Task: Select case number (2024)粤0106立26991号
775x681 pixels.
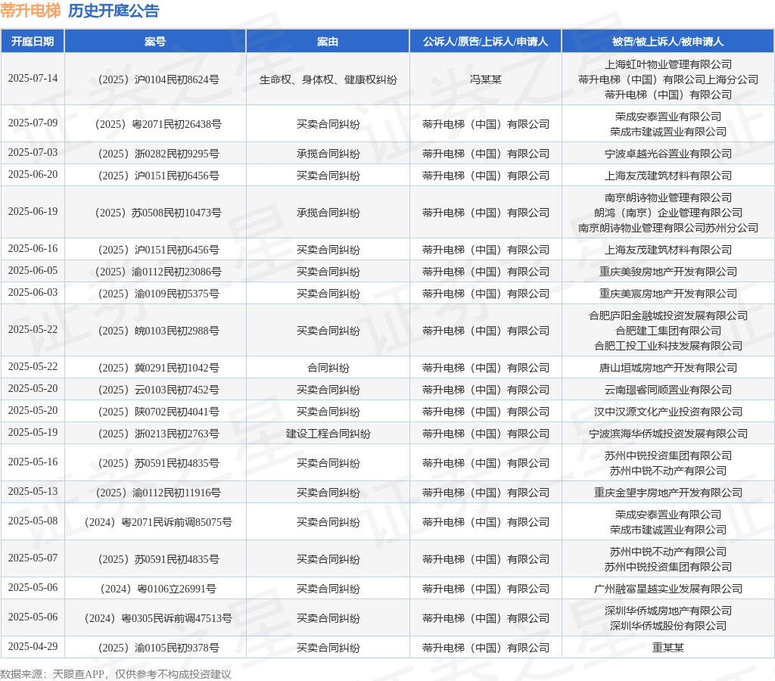Action: pyautogui.click(x=158, y=589)
